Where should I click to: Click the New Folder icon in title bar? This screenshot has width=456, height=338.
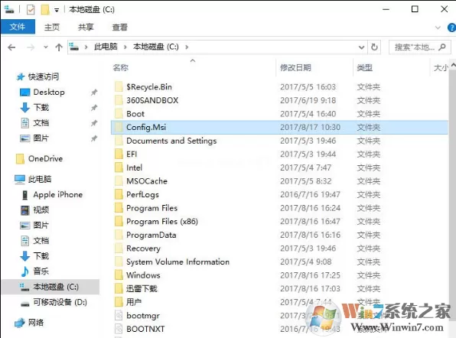[45, 10]
